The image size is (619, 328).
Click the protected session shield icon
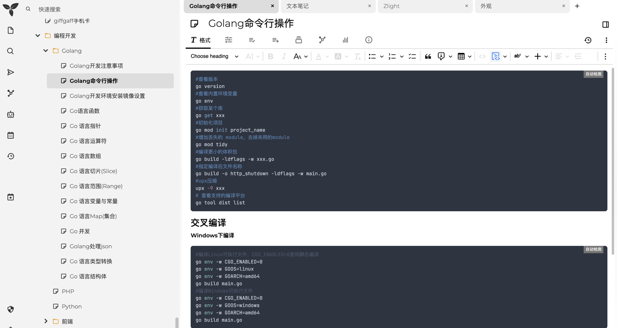[11, 309]
